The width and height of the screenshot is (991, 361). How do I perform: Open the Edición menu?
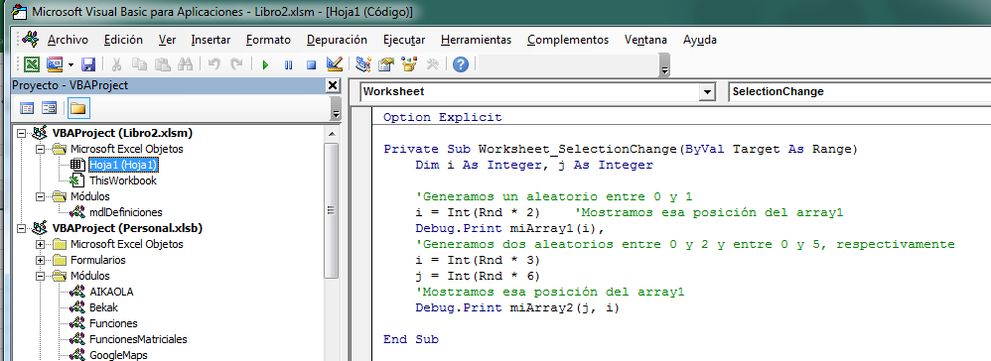(123, 40)
